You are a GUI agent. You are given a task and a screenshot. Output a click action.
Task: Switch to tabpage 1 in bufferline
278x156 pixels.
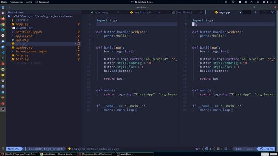click(255, 13)
